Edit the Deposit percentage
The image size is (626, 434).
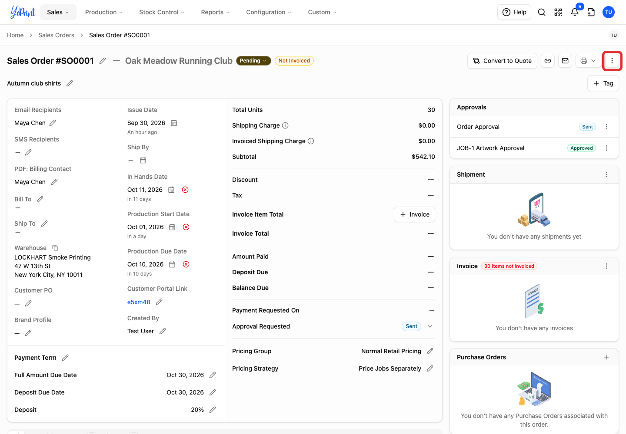pyautogui.click(x=213, y=410)
